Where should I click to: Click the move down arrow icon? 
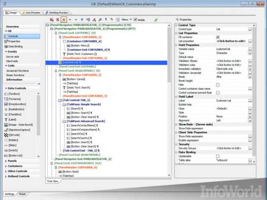pos(76,20)
